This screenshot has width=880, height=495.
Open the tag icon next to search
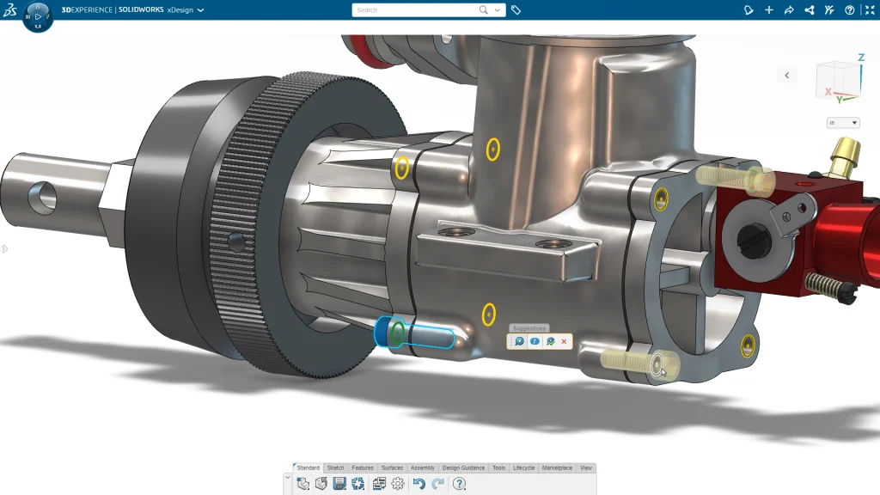point(516,10)
